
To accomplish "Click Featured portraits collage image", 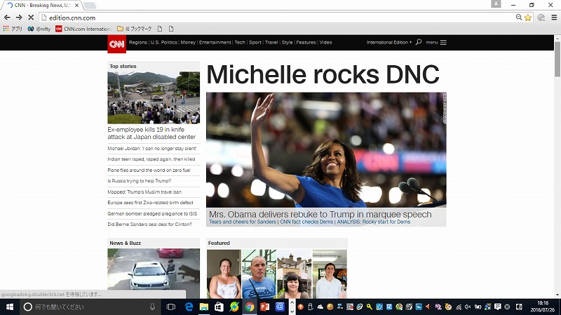I will pos(277,274).
